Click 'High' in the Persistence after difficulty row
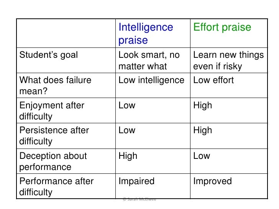 pos(203,131)
